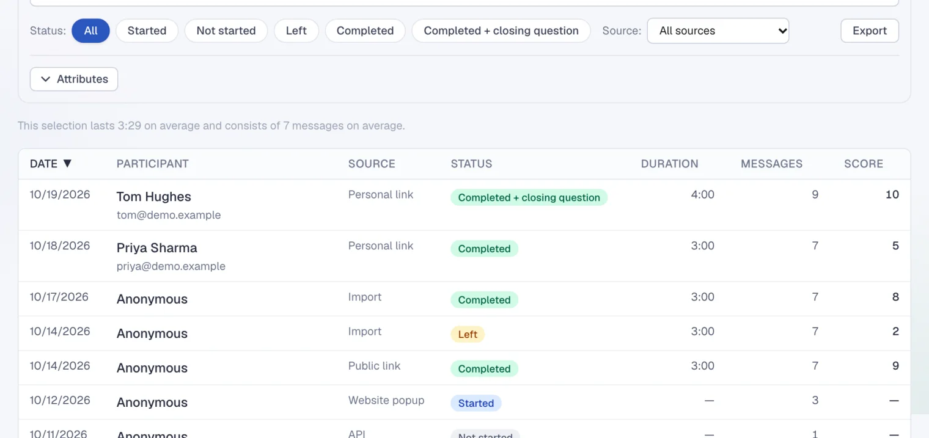Click the Website popup source cell

pyautogui.click(x=386, y=401)
